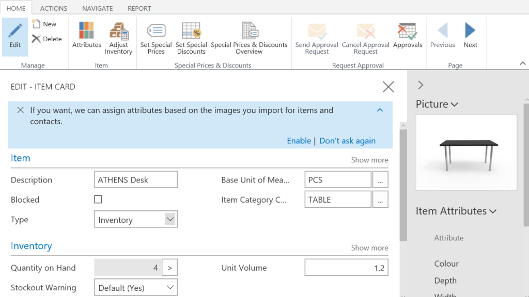
Task: Switch to the ACTIONS ribbon tab
Action: tap(54, 8)
